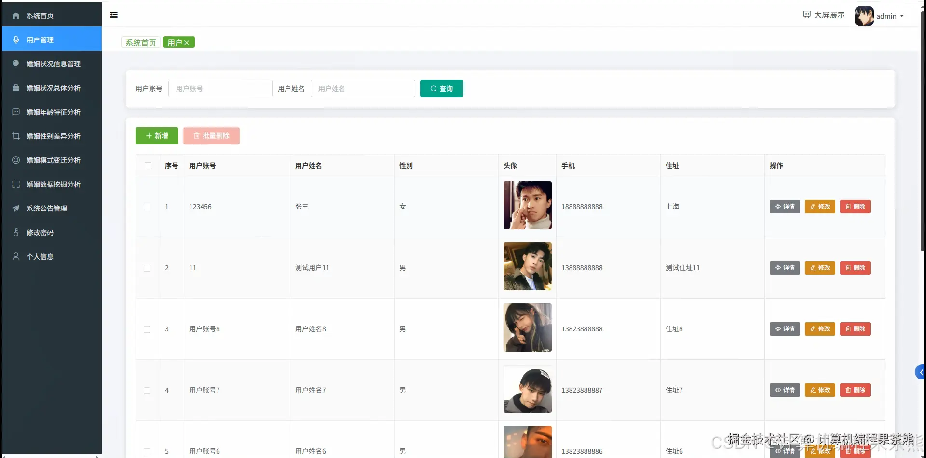Click the 手机 column header

[x=568, y=166]
